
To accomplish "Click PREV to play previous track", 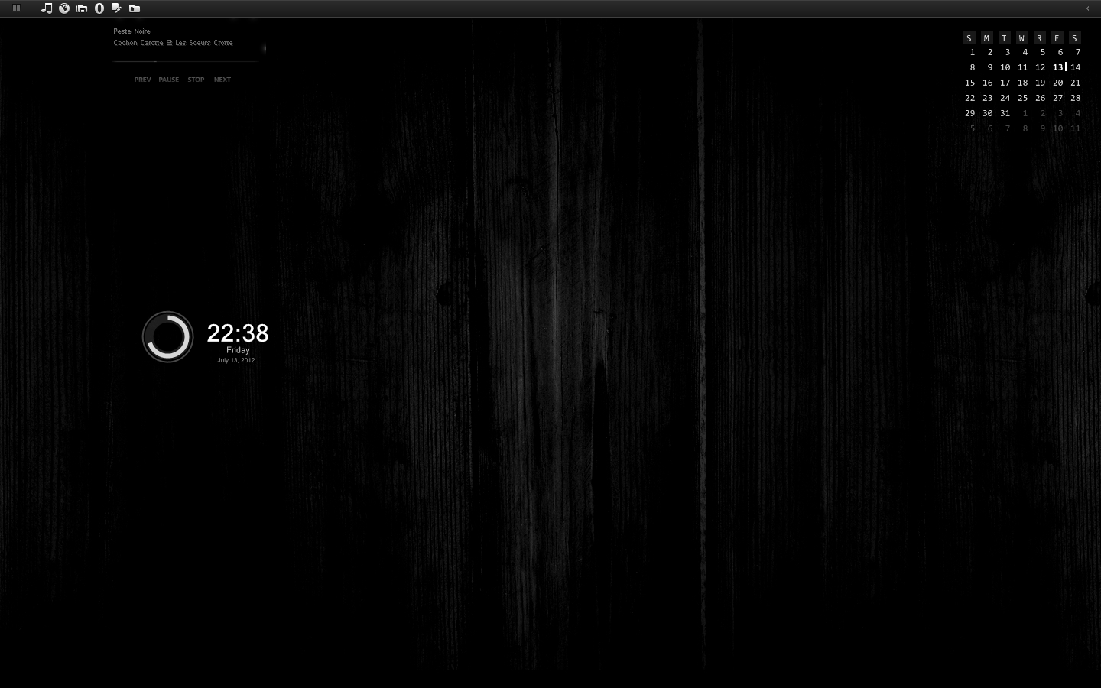I will pos(143,80).
